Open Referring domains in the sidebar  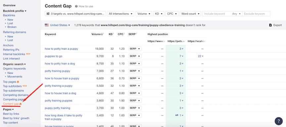coord(15,32)
